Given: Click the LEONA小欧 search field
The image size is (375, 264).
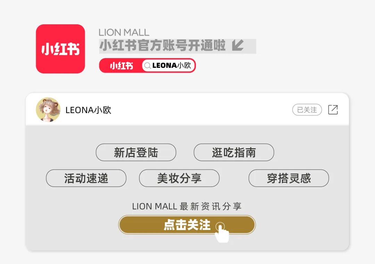Looking at the screenshot, I should click(168, 65).
